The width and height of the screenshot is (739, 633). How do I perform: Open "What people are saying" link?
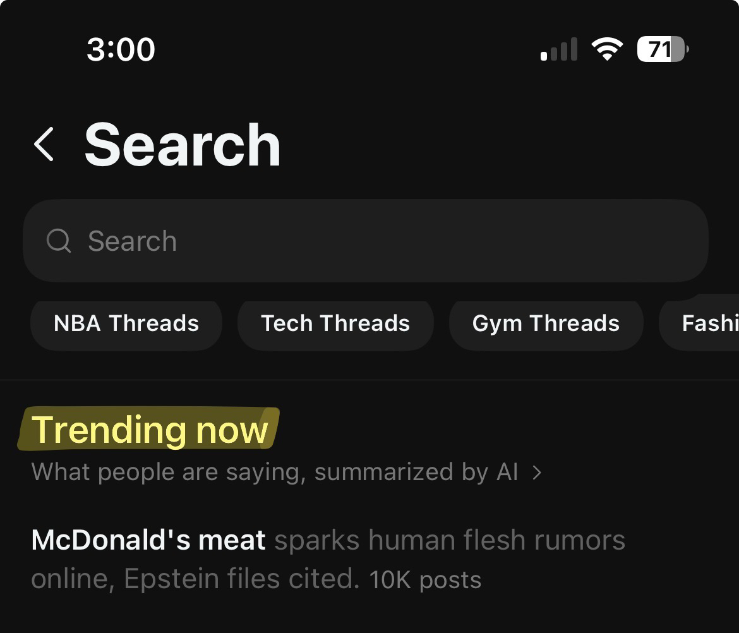click(167, 472)
